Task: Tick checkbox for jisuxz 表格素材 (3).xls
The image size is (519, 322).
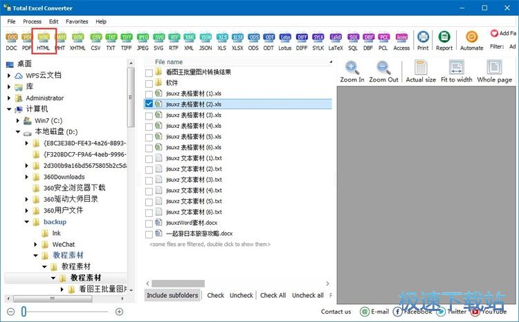Action: [x=149, y=115]
